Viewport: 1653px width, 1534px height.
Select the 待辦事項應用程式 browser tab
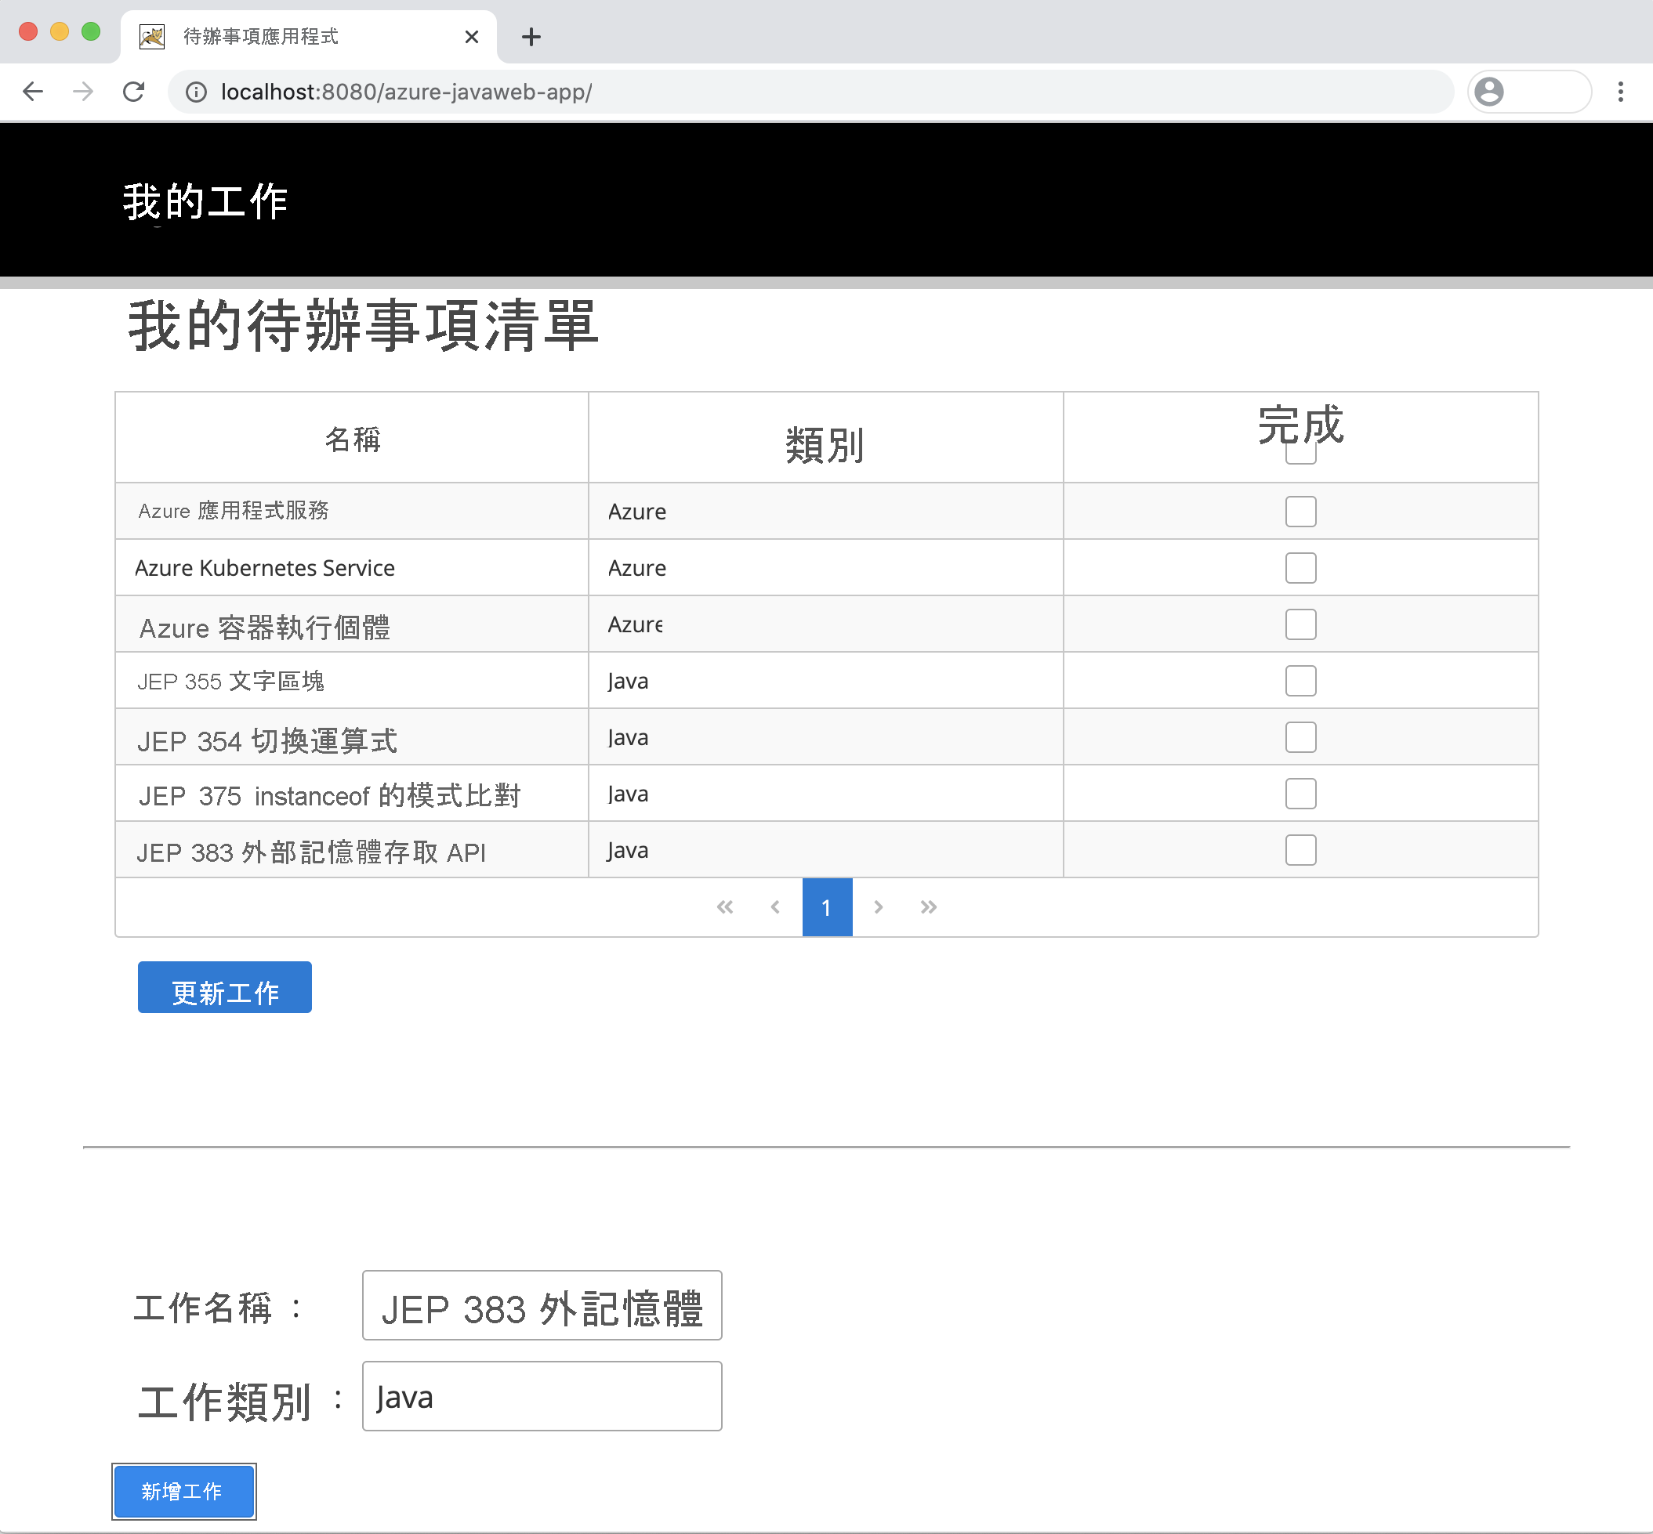click(309, 37)
